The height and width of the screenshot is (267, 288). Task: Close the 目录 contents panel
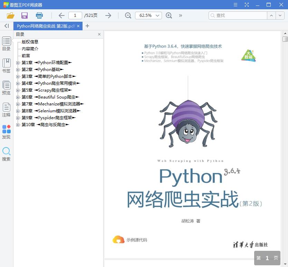[x=99, y=34]
